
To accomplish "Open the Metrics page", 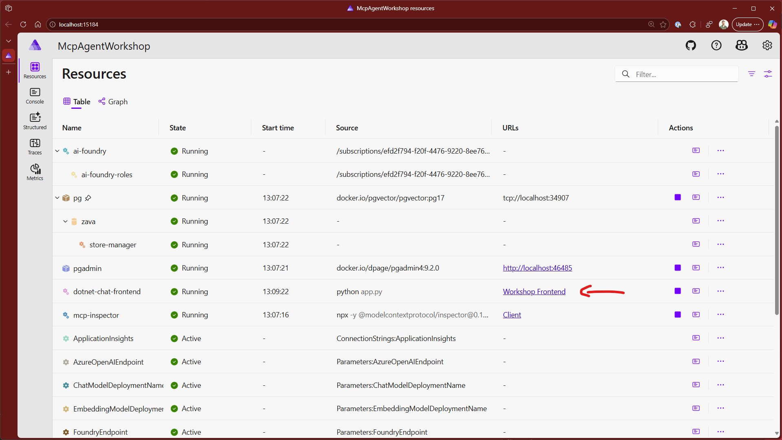I will pos(35,172).
